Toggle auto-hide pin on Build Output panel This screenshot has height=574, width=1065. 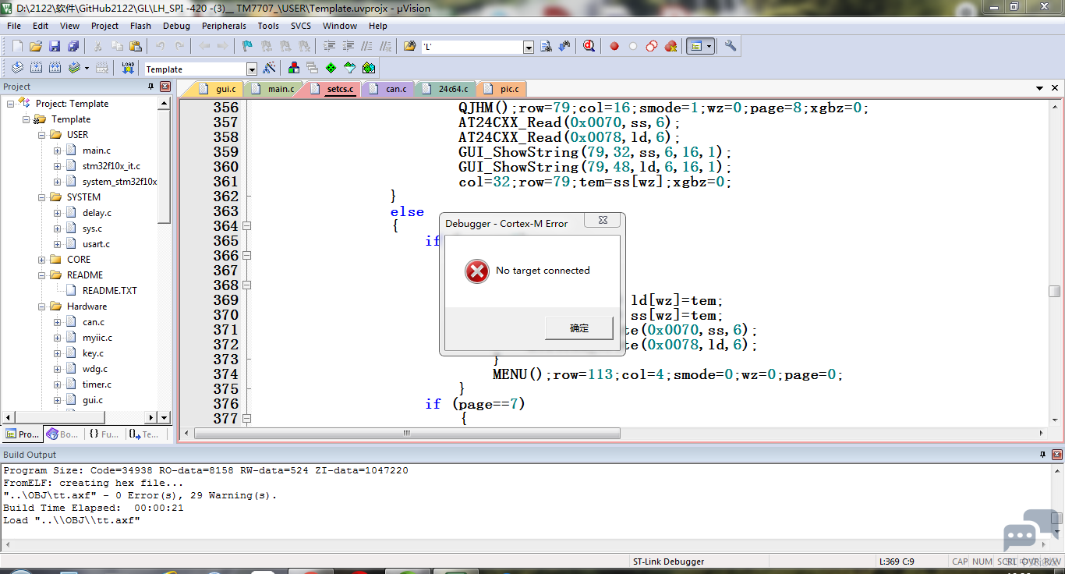click(x=1042, y=455)
